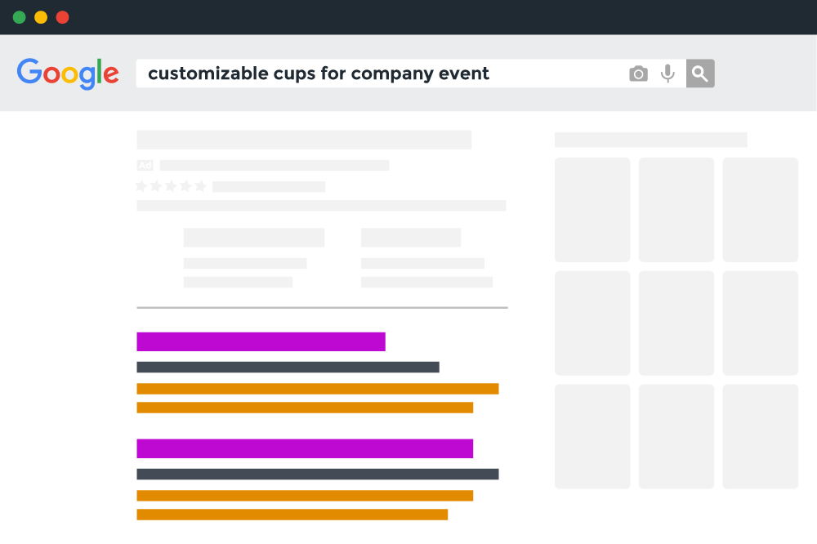The height and width of the screenshot is (544, 817).
Task: Click the yellow window button
Action: pos(41,17)
